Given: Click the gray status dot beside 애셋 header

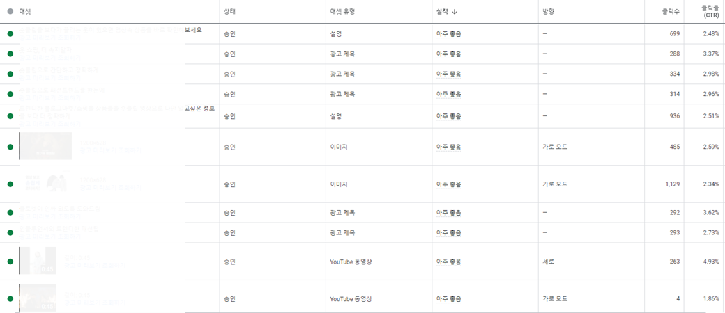Looking at the screenshot, I should pyautogui.click(x=10, y=11).
